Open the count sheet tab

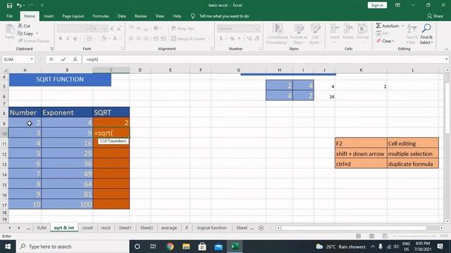tap(87, 228)
